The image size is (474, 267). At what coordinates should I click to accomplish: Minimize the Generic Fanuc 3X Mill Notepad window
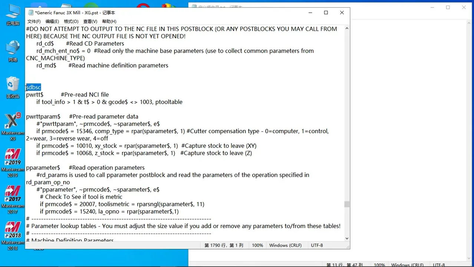310,13
